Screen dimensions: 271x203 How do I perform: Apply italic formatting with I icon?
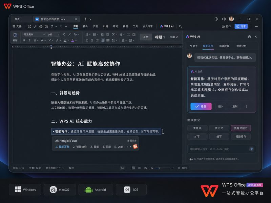coord(29,40)
